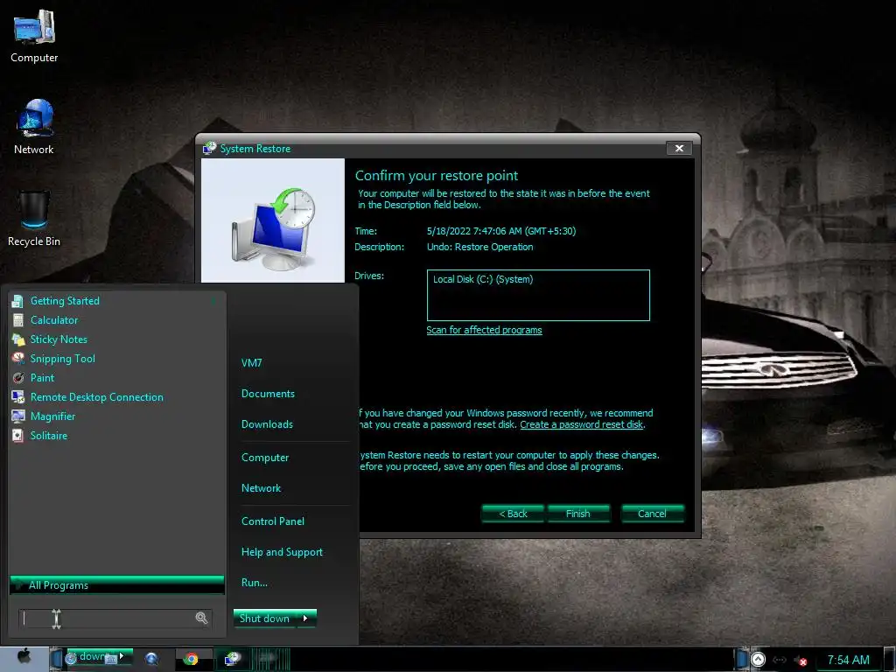Open the Run... dialog

point(255,583)
